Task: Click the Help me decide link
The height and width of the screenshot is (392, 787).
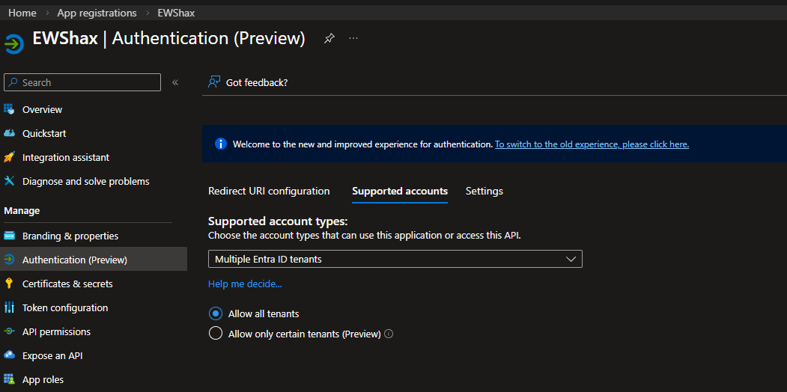Action: pos(245,284)
